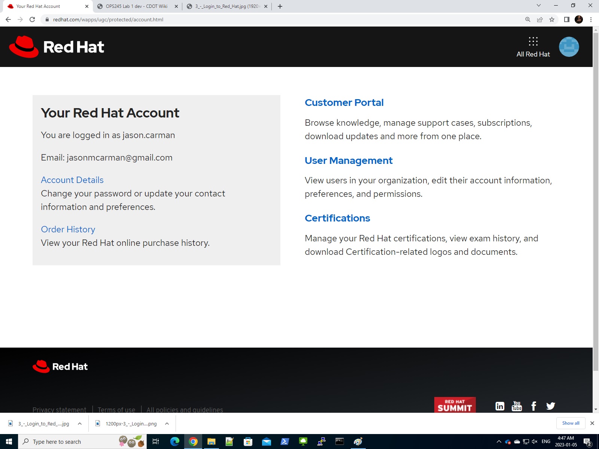Viewport: 599px width, 449px height.
Task: Open Microsoft Store from taskbar
Action: coord(248,442)
